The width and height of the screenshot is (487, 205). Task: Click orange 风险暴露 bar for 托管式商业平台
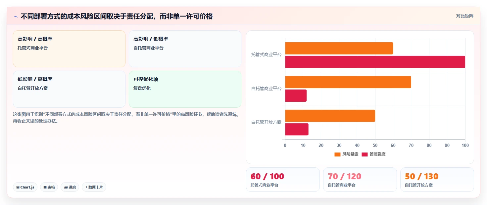[x=339, y=48]
